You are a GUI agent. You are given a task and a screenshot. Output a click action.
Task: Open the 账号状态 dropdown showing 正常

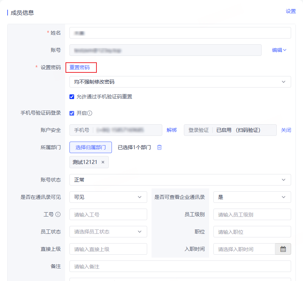180,180
